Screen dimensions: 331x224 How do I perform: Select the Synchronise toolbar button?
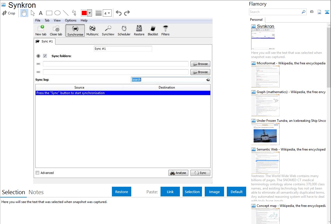tap(75, 30)
